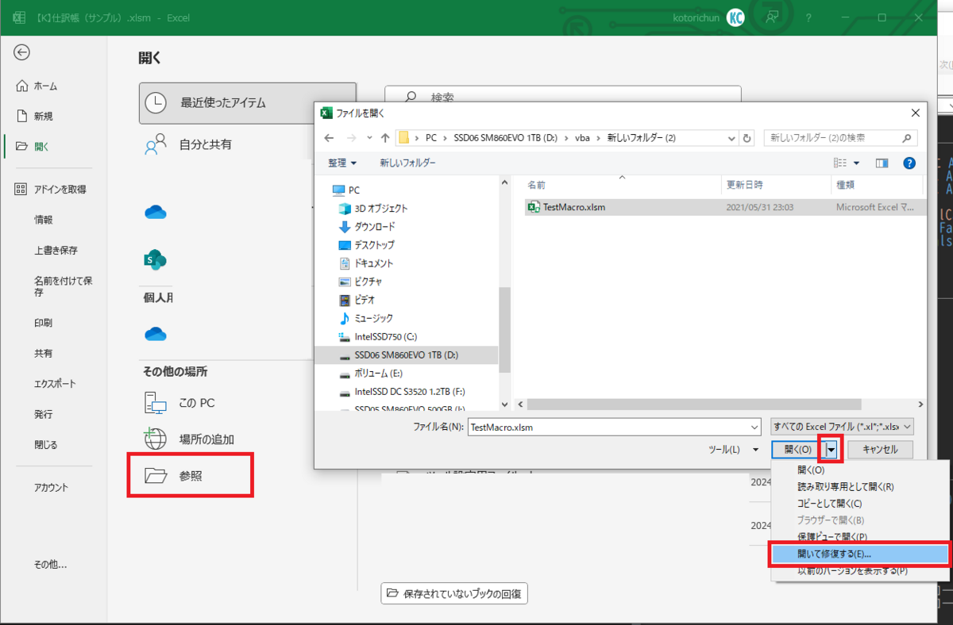Click the ファイル名 input field
Image resolution: width=953 pixels, height=625 pixels.
[614, 427]
